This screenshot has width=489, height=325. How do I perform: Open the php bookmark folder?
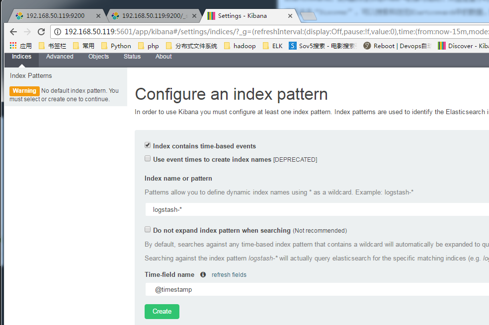point(149,46)
